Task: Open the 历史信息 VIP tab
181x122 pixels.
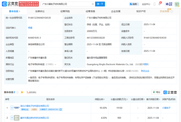Action: (164, 11)
